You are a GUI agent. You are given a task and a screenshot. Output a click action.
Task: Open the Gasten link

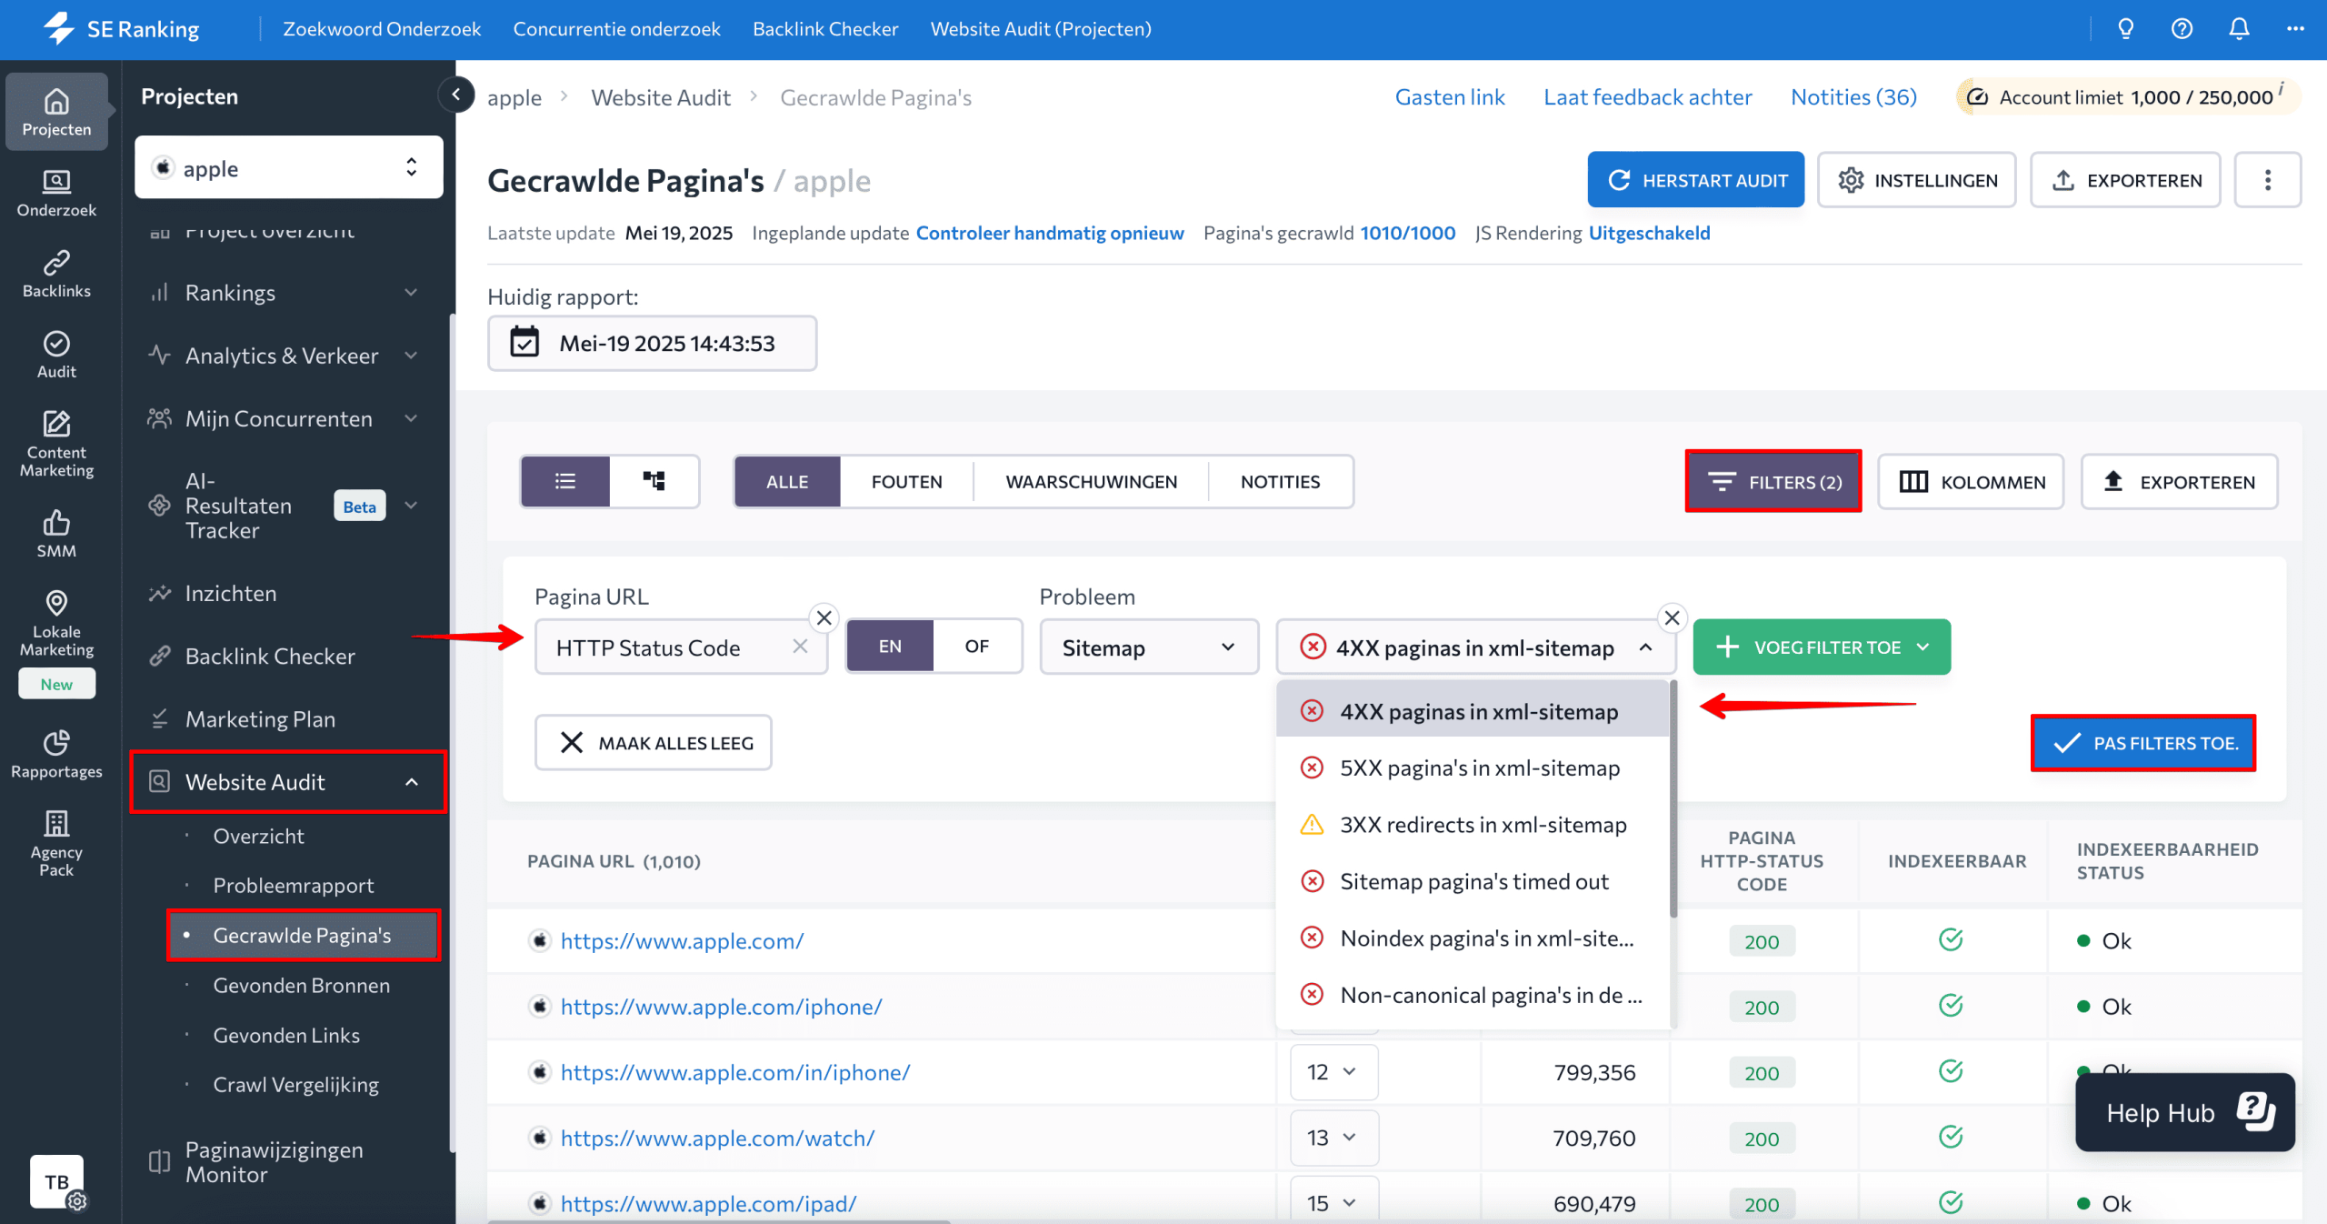click(1450, 97)
